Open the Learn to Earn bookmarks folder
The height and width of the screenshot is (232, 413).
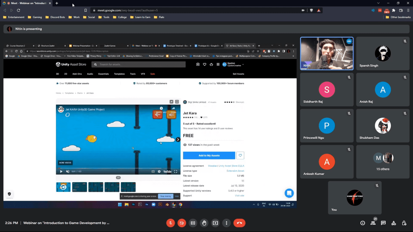[140, 17]
